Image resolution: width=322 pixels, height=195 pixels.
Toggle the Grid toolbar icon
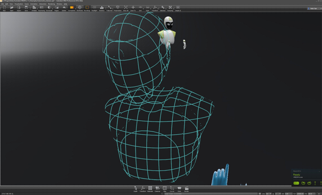pyautogui.click(x=140, y=8)
